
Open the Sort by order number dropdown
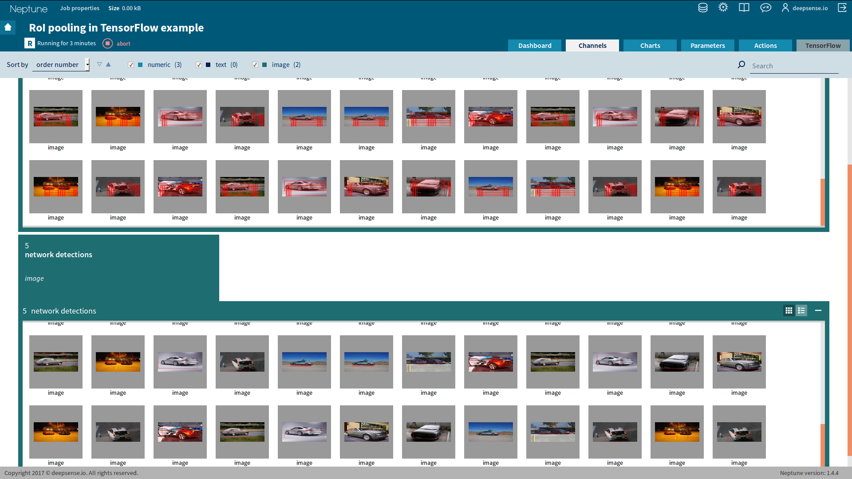(x=61, y=65)
